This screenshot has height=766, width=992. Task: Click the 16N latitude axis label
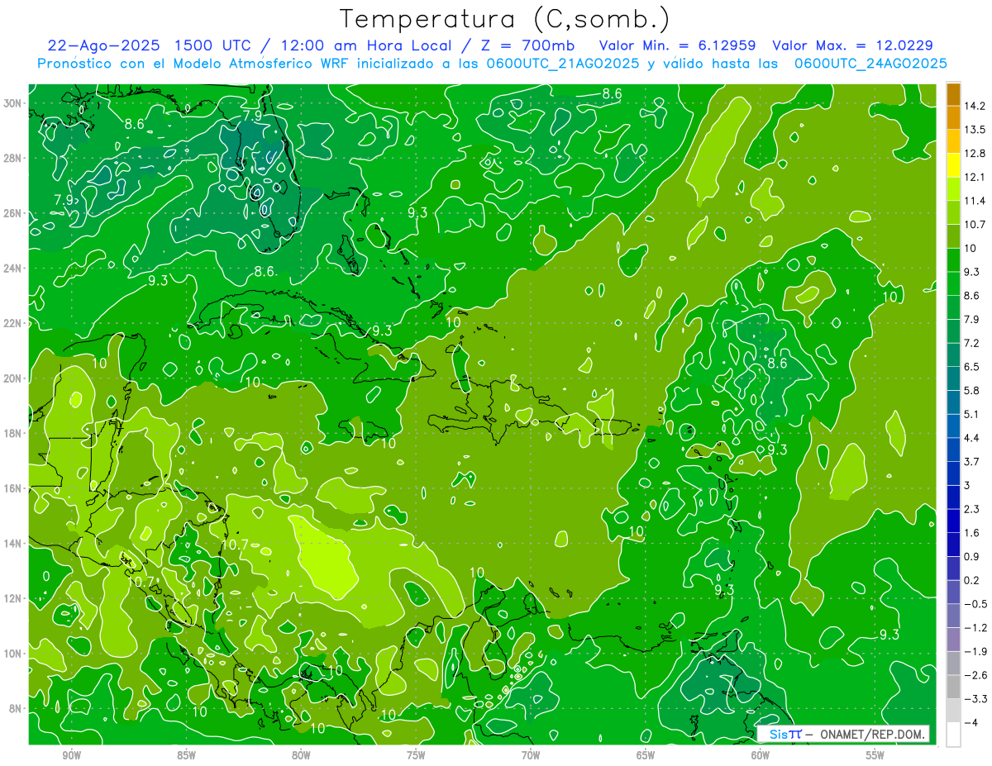[x=13, y=488]
